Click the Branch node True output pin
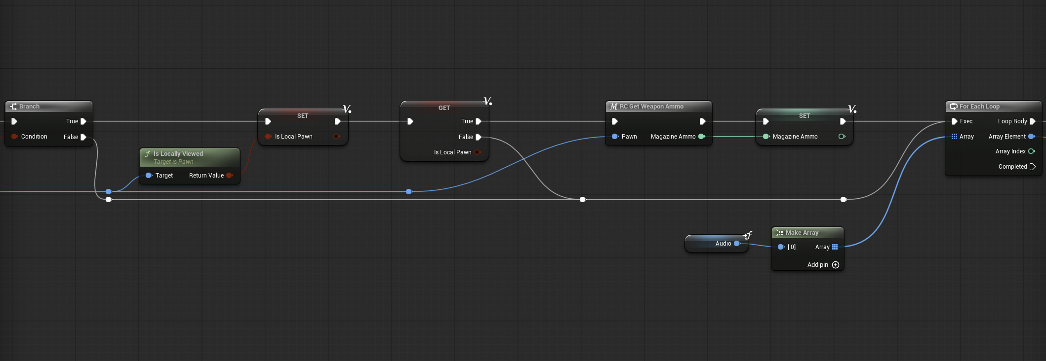 pyautogui.click(x=83, y=121)
